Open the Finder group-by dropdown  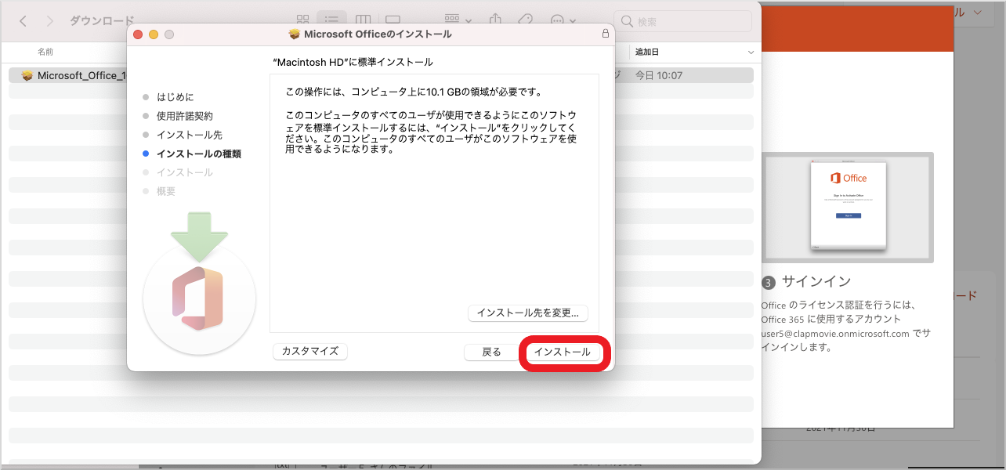coord(458,20)
